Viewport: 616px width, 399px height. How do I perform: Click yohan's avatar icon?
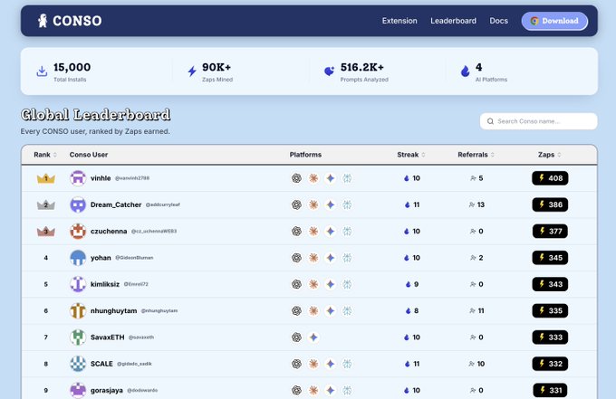pyautogui.click(x=78, y=258)
